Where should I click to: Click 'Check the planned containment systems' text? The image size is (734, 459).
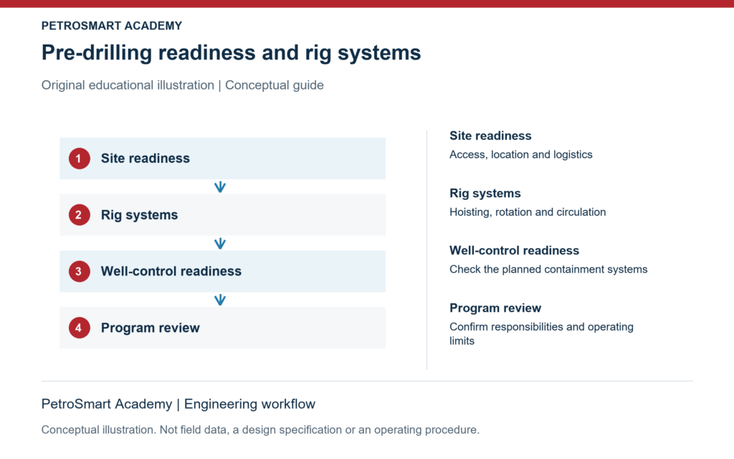(548, 270)
